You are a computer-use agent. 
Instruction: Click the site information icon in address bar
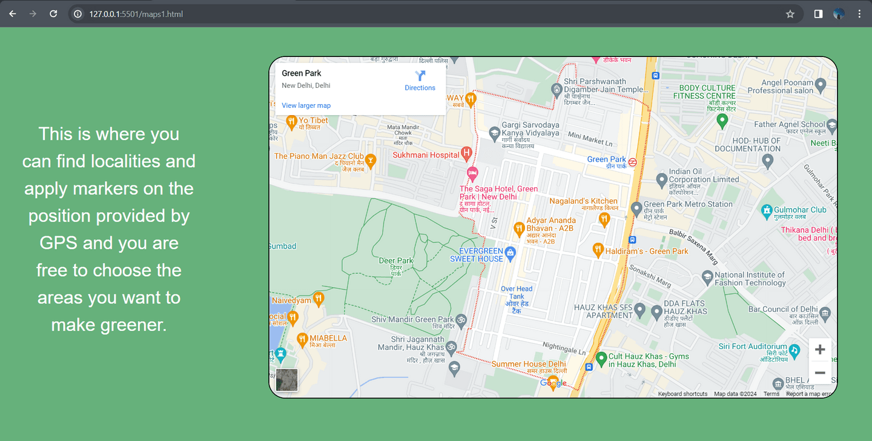pos(78,13)
